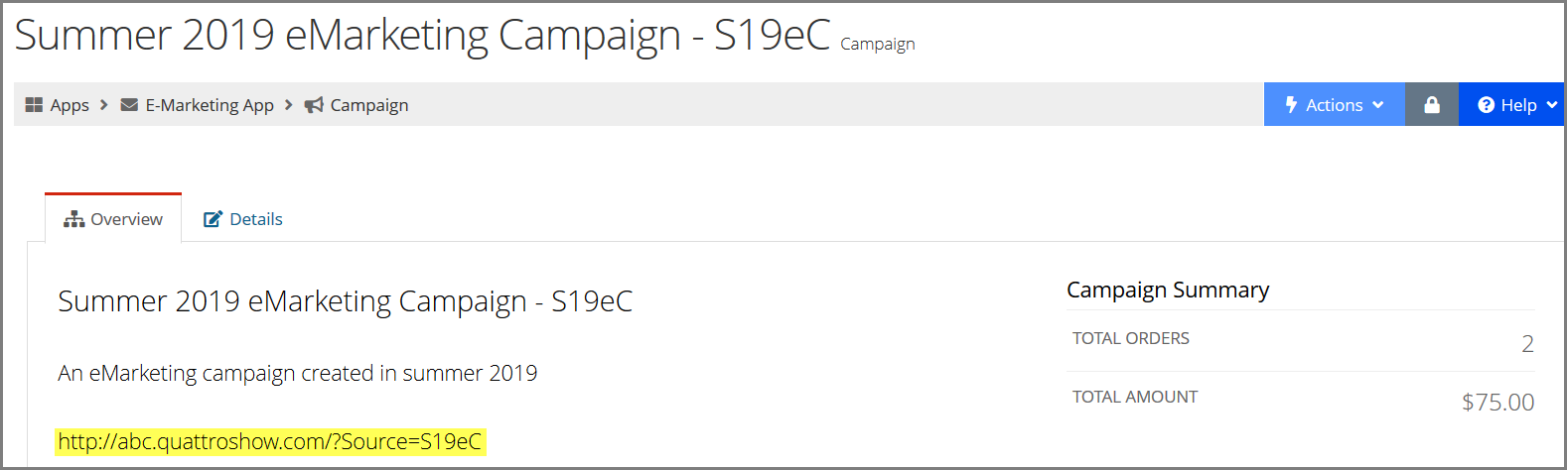Expand the Actions dropdown arrow
Image resolution: width=1567 pixels, height=470 pixels.
1378,105
